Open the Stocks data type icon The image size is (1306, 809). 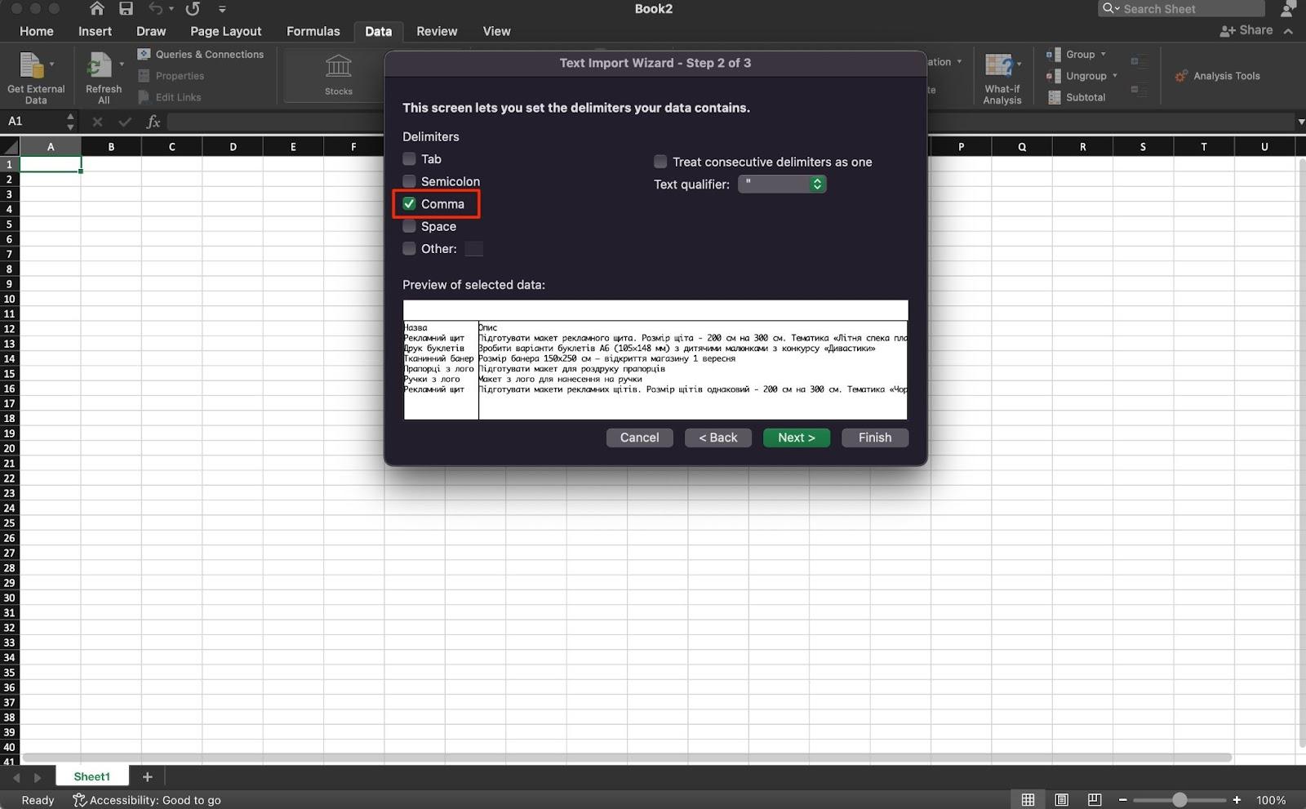click(338, 67)
